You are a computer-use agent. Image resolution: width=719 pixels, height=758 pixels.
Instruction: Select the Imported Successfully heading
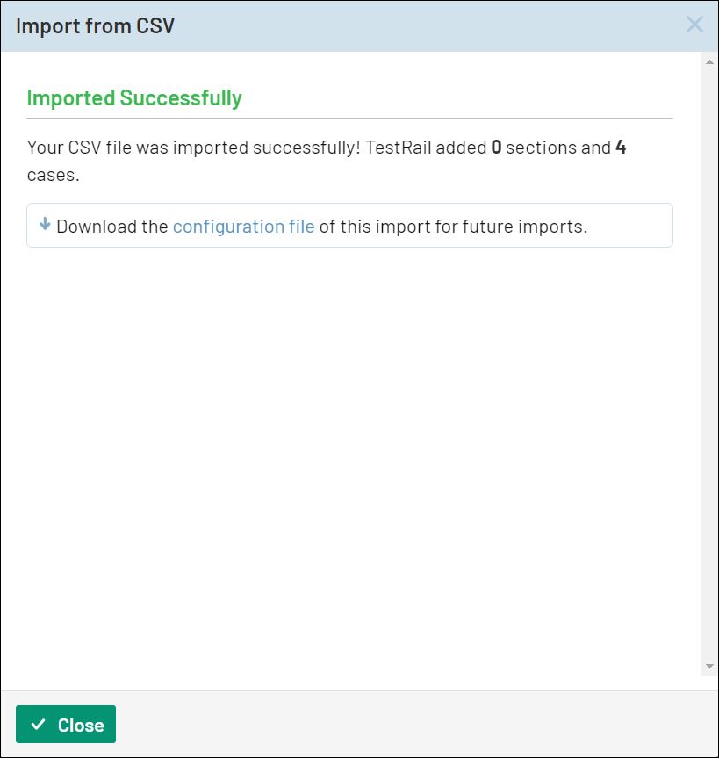pos(134,98)
